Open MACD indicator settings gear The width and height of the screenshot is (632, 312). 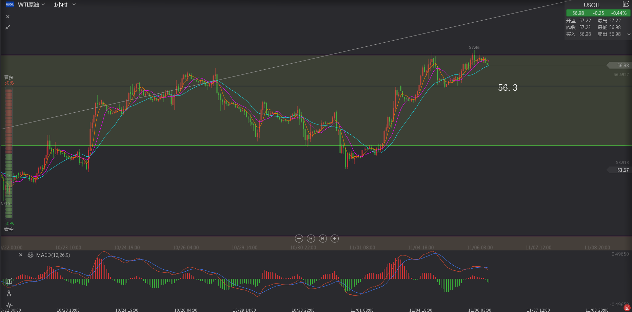(31, 255)
